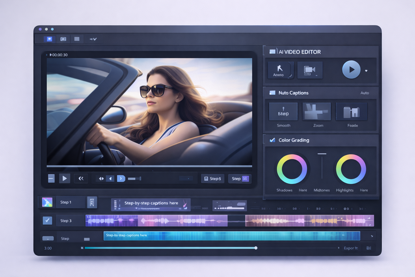Click the Aneto cursor tool button
This screenshot has width=415, height=277.
click(x=280, y=70)
